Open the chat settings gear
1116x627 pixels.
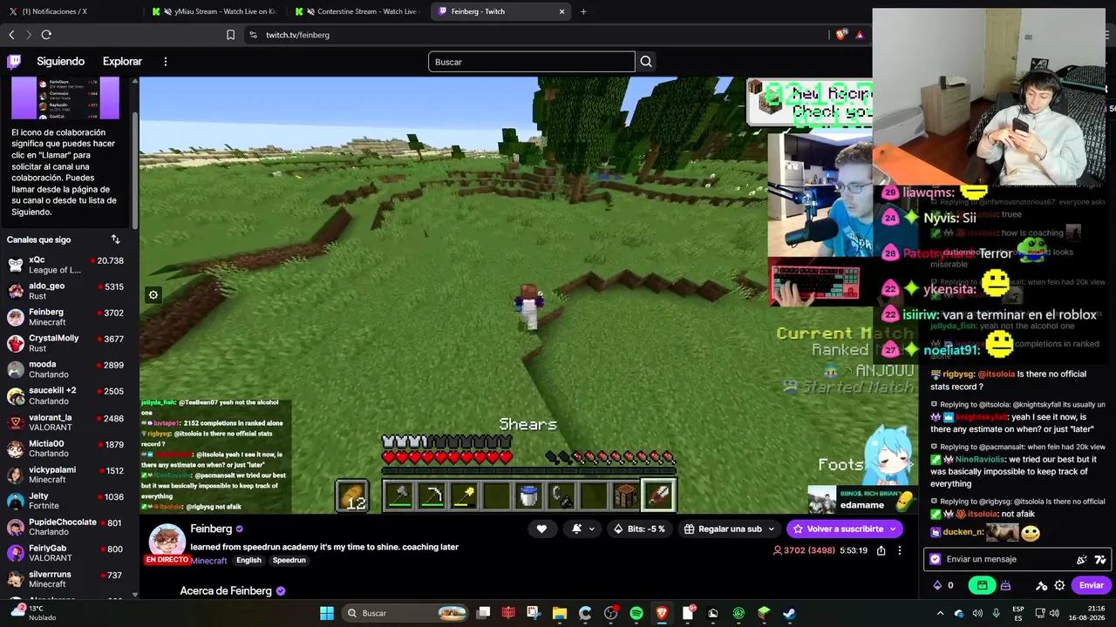[x=1059, y=585]
